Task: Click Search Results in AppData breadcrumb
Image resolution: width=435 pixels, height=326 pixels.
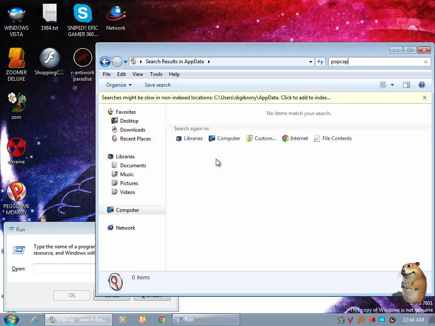Action: click(175, 62)
